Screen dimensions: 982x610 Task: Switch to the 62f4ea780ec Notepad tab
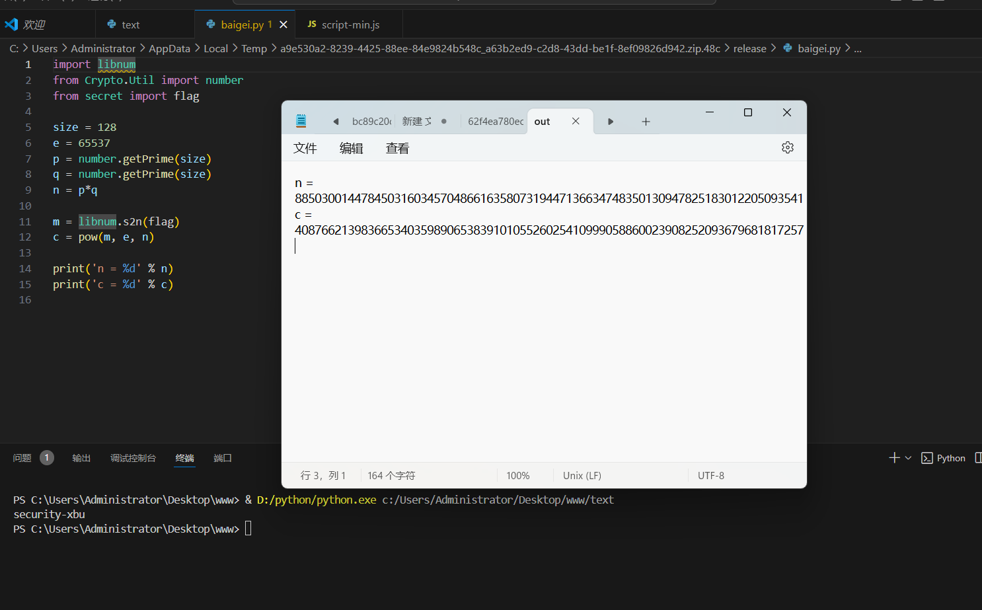(x=496, y=121)
